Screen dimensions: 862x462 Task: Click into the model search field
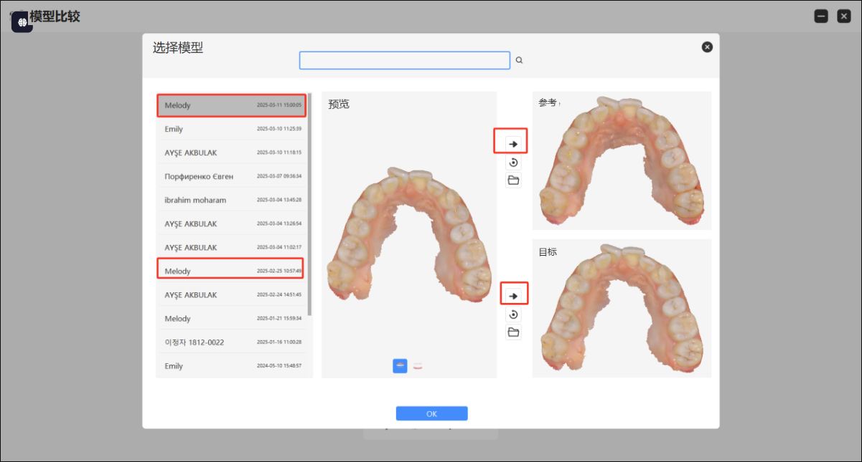coord(404,61)
